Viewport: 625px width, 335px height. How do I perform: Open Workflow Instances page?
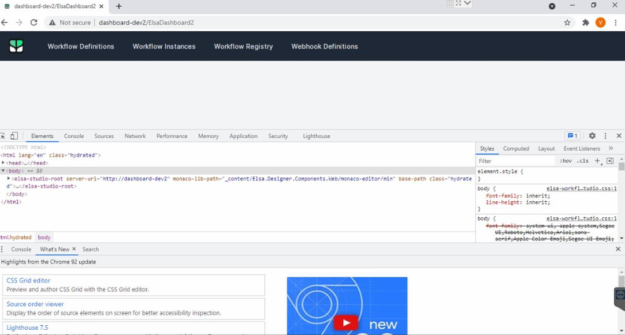[164, 47]
